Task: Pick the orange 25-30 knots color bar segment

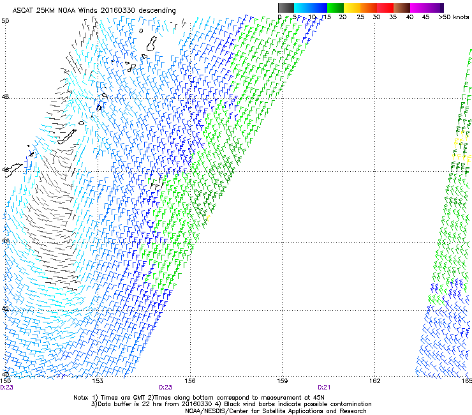Action: click(x=369, y=8)
